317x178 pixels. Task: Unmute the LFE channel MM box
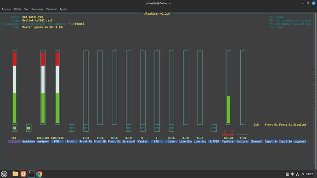(157, 128)
